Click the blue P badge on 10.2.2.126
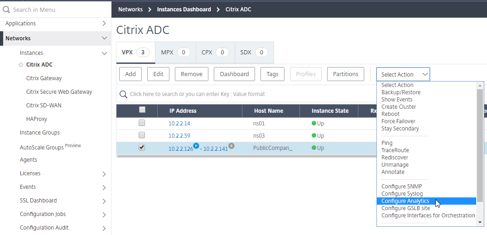 click(196, 145)
